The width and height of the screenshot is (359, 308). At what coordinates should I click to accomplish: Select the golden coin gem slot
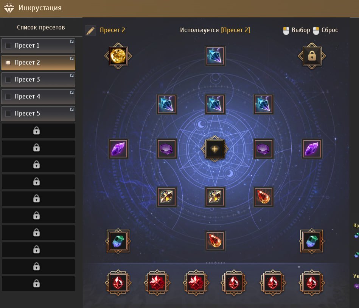coord(118,56)
